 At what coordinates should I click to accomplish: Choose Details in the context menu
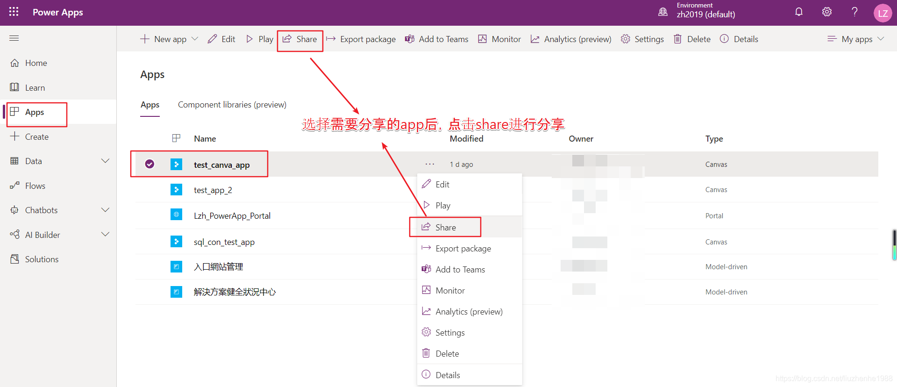469,375
